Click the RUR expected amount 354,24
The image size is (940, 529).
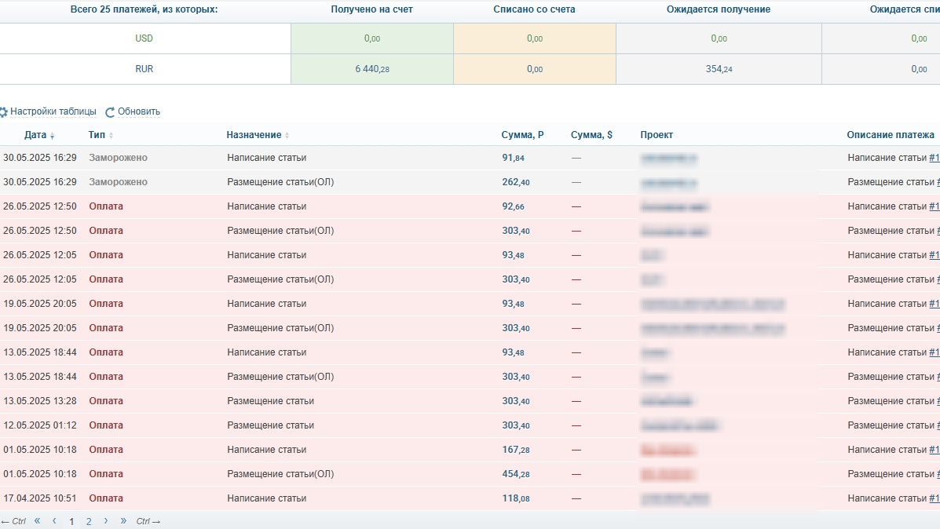pos(719,69)
